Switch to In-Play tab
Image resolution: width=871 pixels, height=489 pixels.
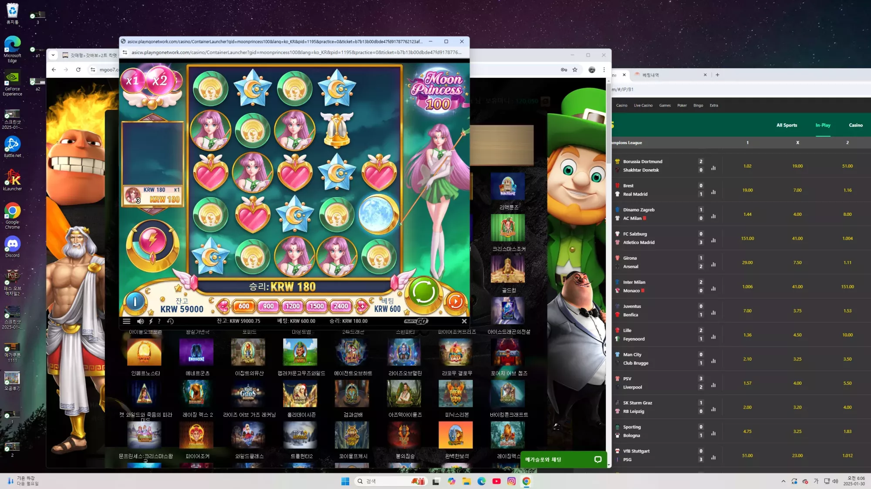823,125
